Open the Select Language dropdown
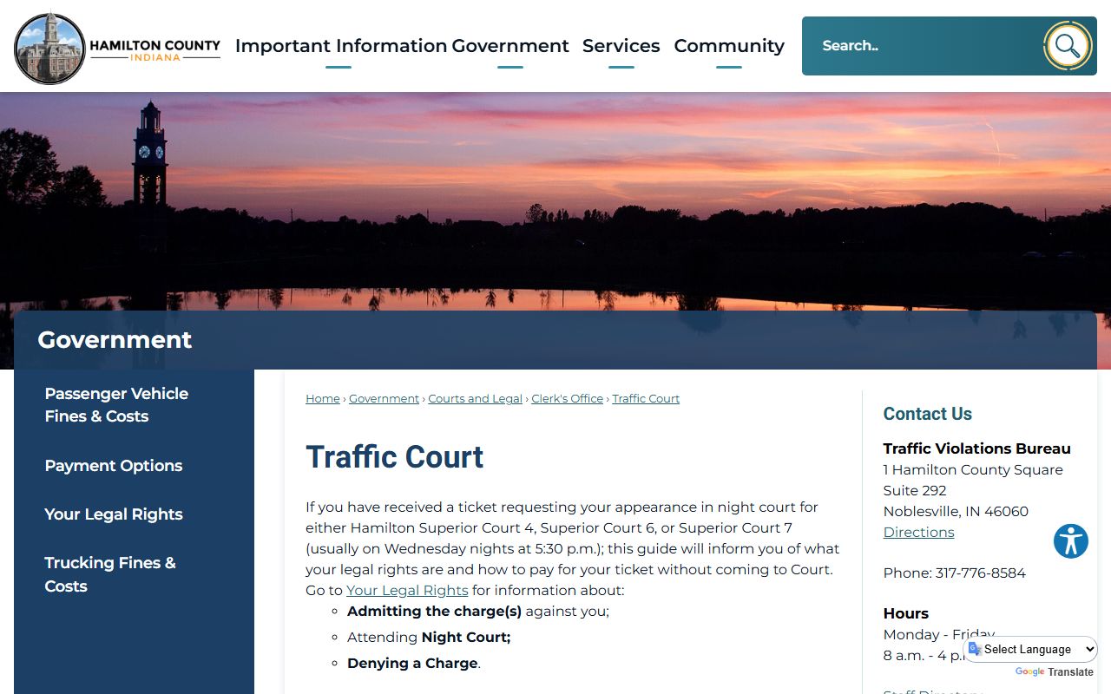1111x694 pixels. coord(1030,649)
